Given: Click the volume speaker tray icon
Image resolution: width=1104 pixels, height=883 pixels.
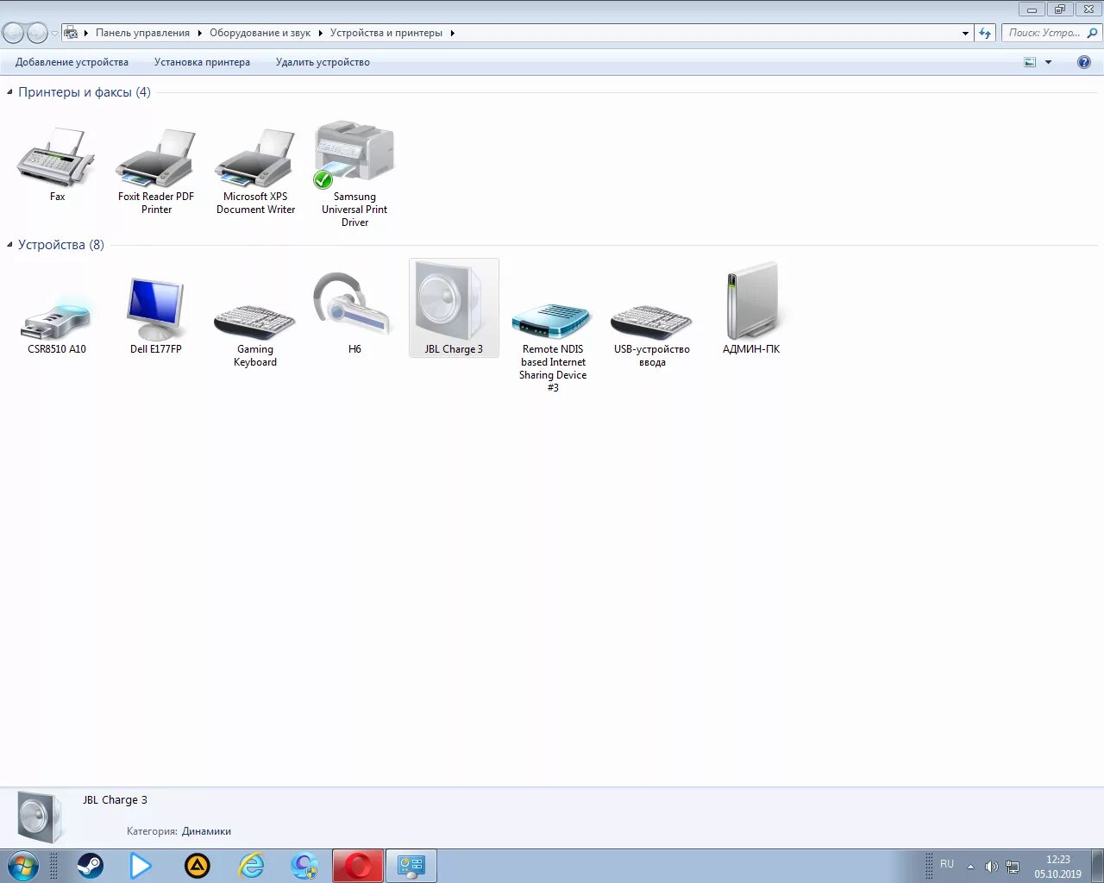Looking at the screenshot, I should pos(992,867).
